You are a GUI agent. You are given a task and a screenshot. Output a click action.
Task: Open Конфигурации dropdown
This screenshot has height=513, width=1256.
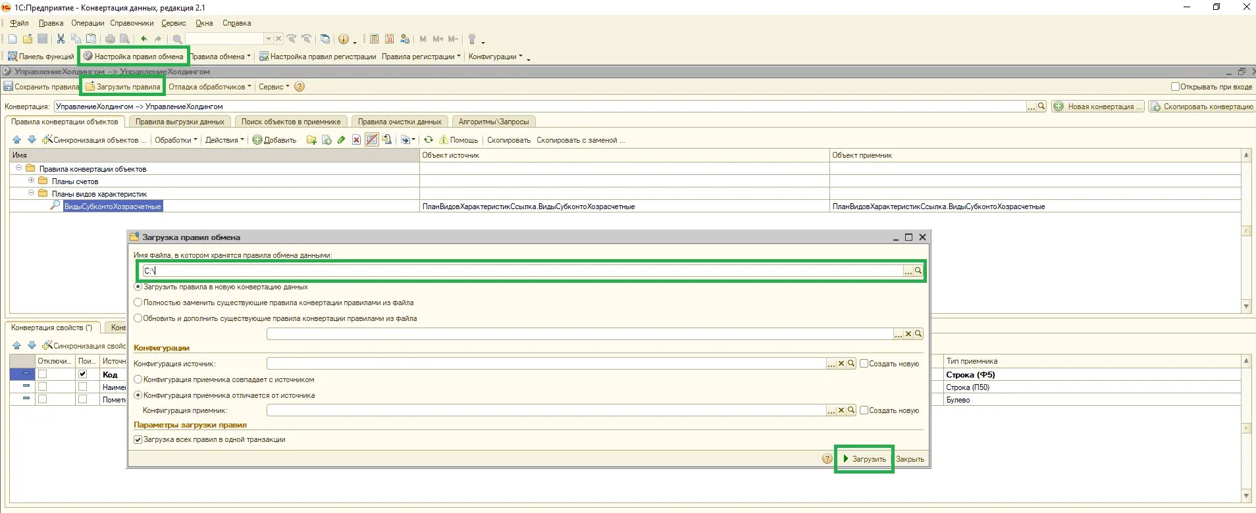[496, 57]
